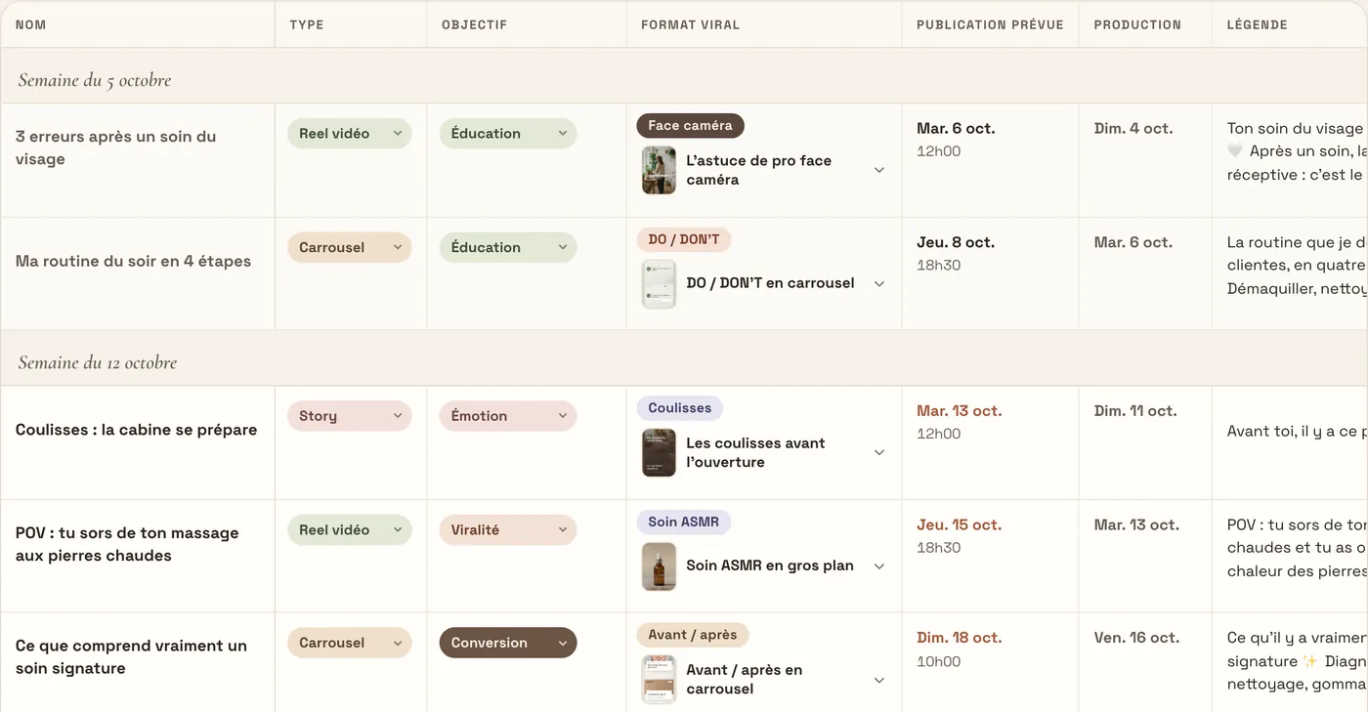Open Carrousel type dropdown in 'Ma routine du soir' row
This screenshot has width=1368, height=712.
(349, 247)
